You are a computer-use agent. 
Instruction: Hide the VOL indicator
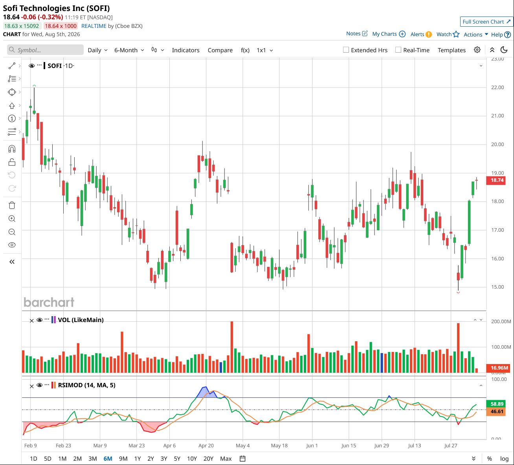[39, 320]
